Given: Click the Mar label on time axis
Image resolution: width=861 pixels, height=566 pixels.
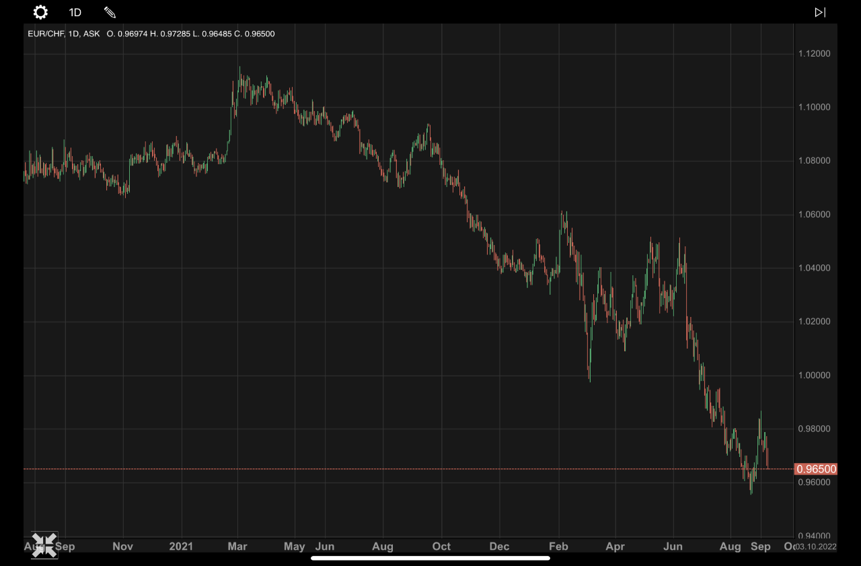Looking at the screenshot, I should (237, 546).
